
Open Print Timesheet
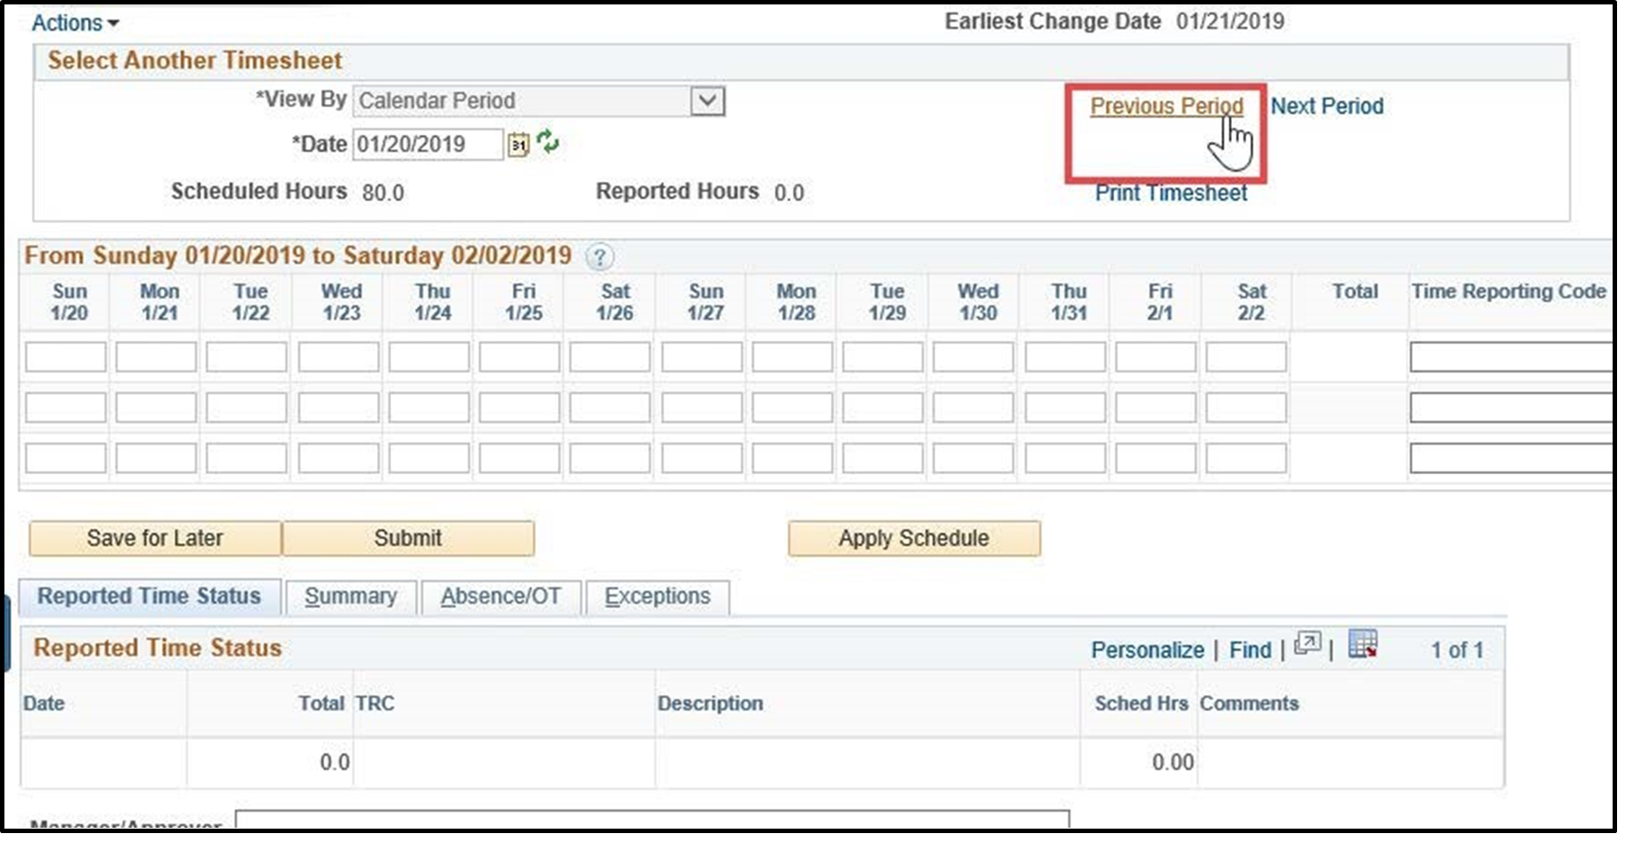[x=1169, y=193]
